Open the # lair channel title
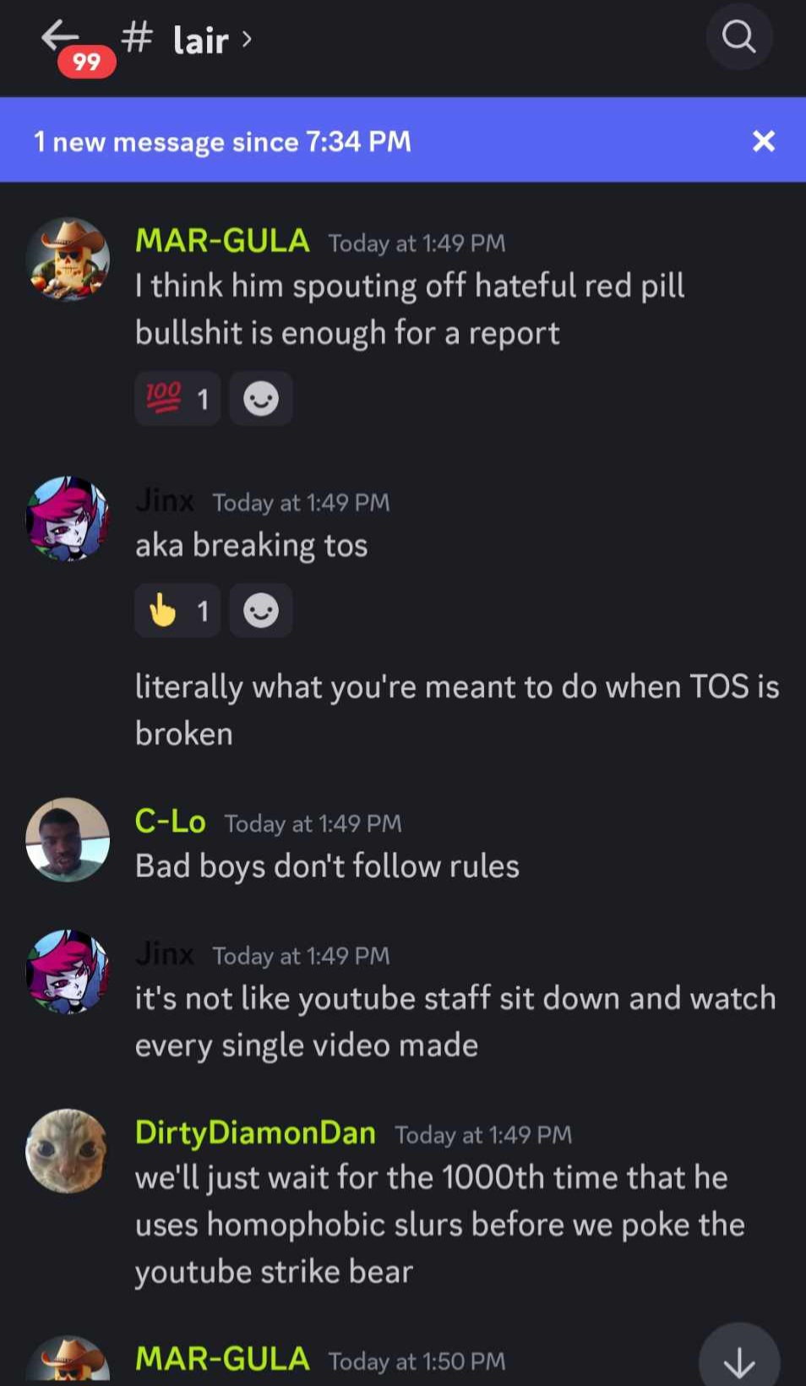Image resolution: width=806 pixels, height=1386 pixels. pyautogui.click(x=176, y=39)
